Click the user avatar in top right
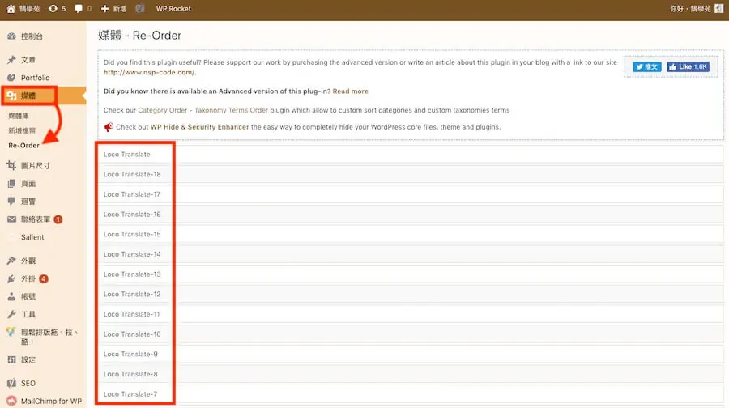This screenshot has height=408, width=729. 719,8
